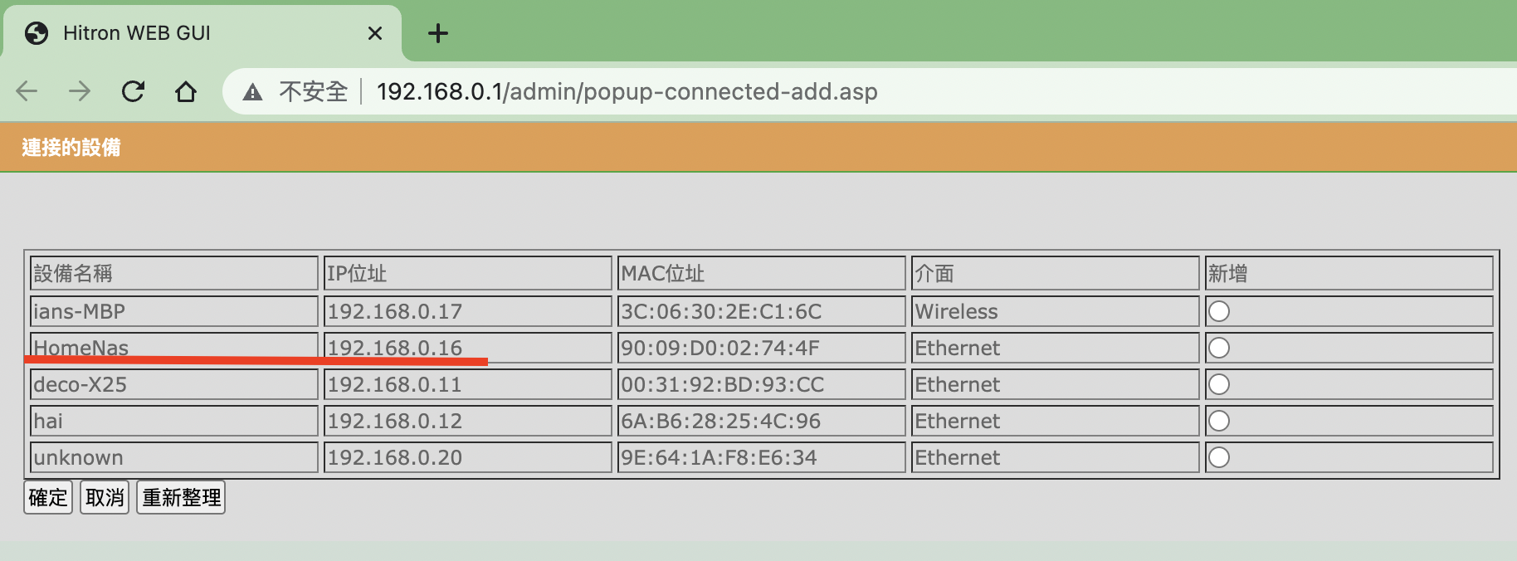Open a new tab with plus icon
Image resolution: width=1517 pixels, height=561 pixels.
point(438,33)
